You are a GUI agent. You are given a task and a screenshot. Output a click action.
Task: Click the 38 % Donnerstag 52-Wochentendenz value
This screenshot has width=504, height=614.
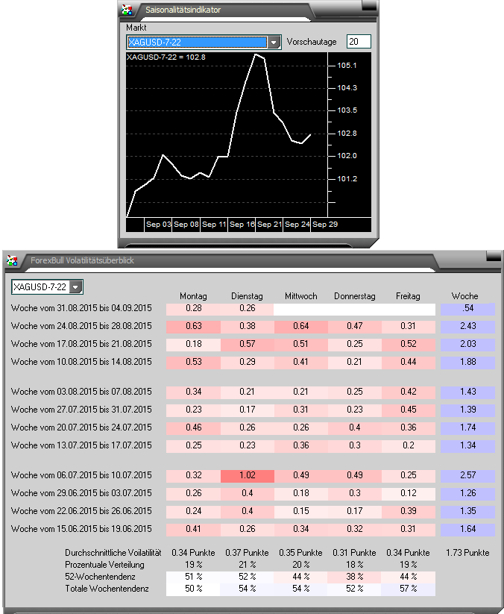point(353,577)
